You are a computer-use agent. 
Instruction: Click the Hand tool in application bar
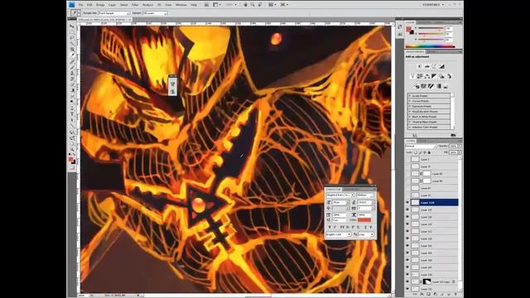click(245, 5)
